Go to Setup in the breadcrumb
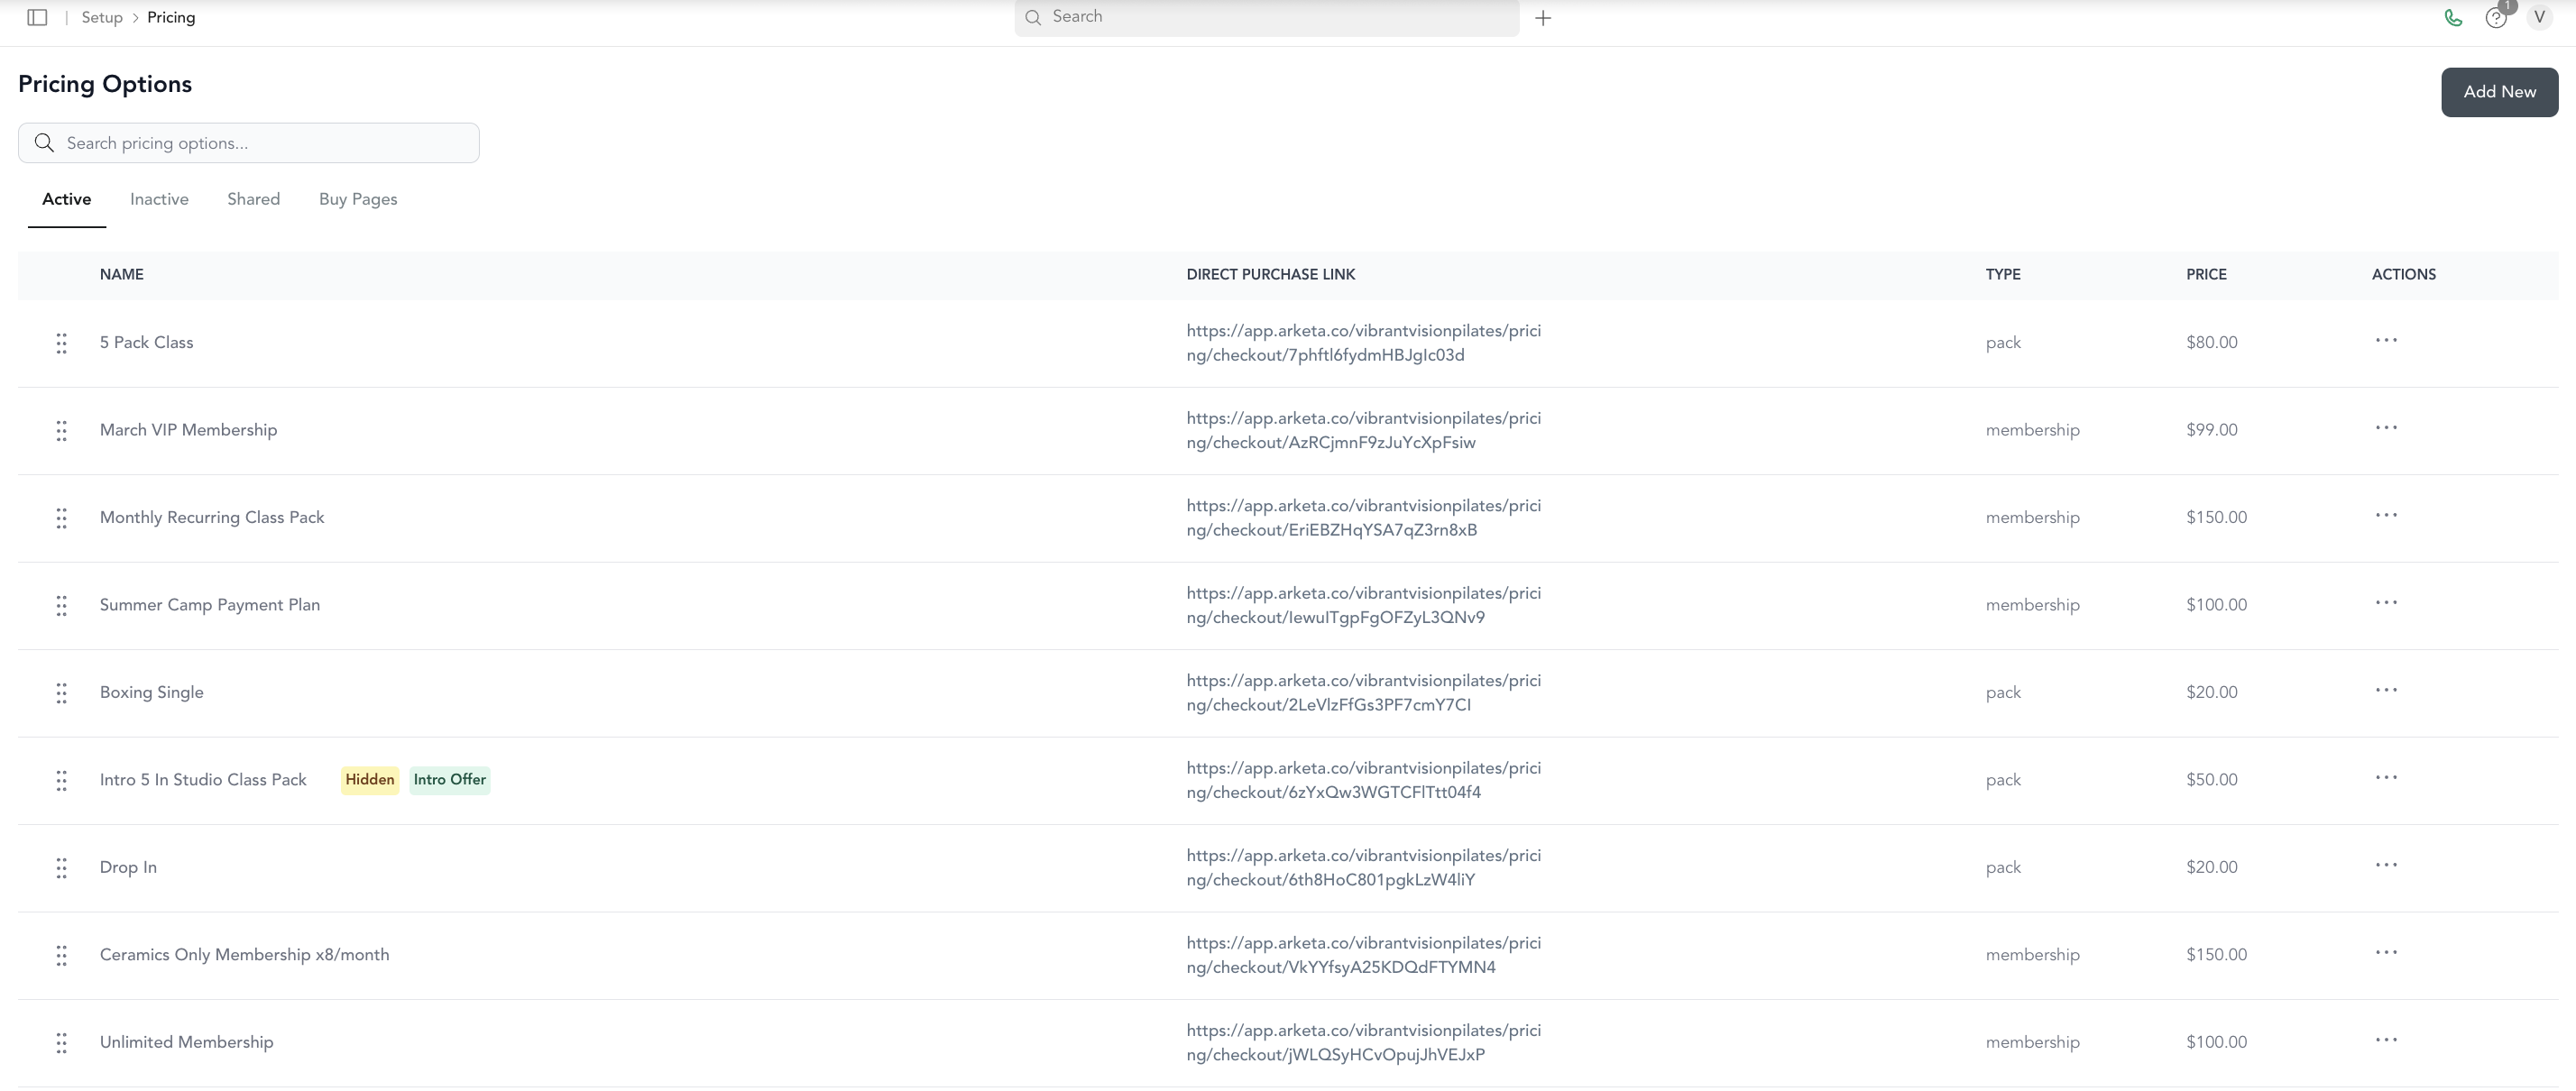The width and height of the screenshot is (2576, 1091). tap(102, 17)
